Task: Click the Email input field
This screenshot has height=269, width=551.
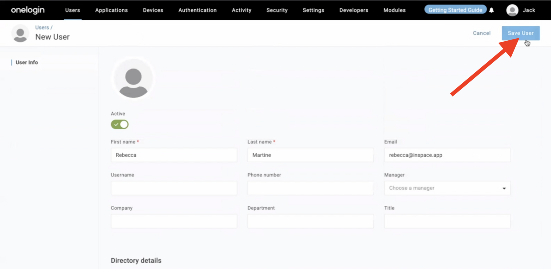Action: point(447,155)
